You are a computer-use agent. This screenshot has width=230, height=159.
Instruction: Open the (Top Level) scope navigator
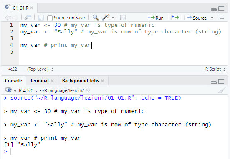click(x=40, y=69)
